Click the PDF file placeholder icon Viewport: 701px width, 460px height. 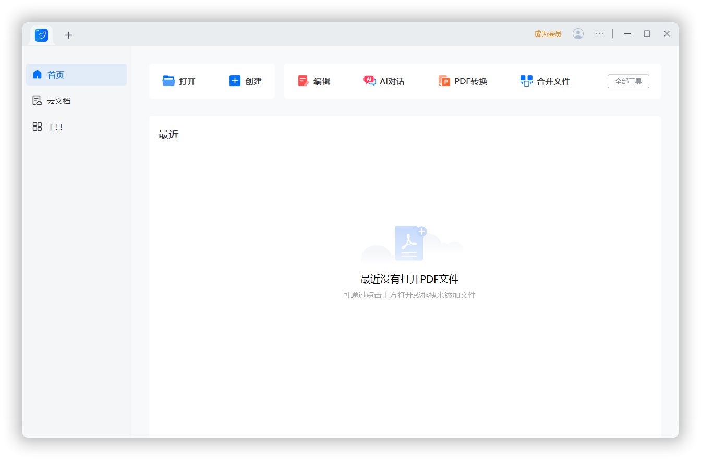pos(410,243)
